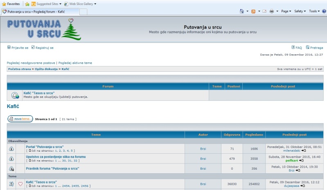
Task: Open the Safety menu
Action: (x=300, y=11)
